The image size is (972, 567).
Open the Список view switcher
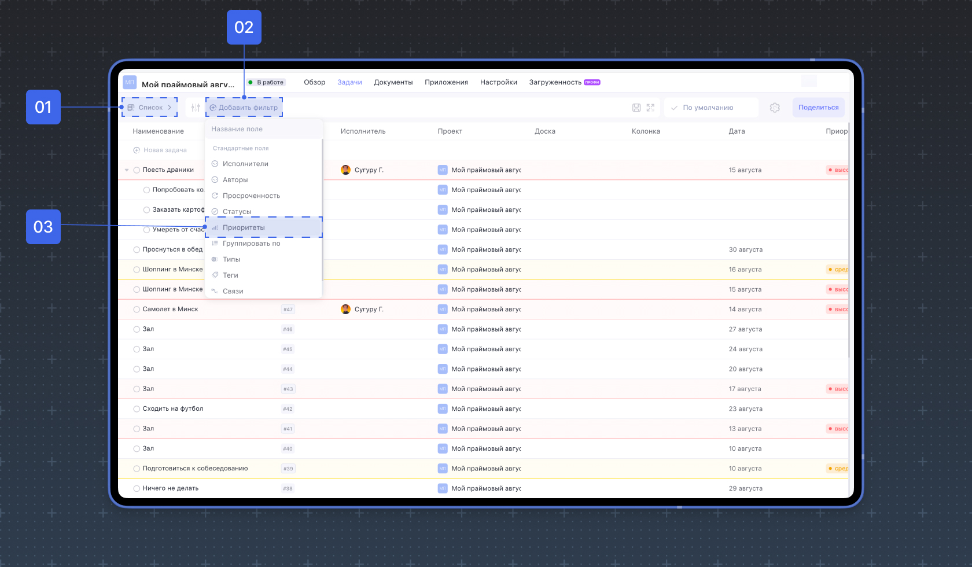150,108
